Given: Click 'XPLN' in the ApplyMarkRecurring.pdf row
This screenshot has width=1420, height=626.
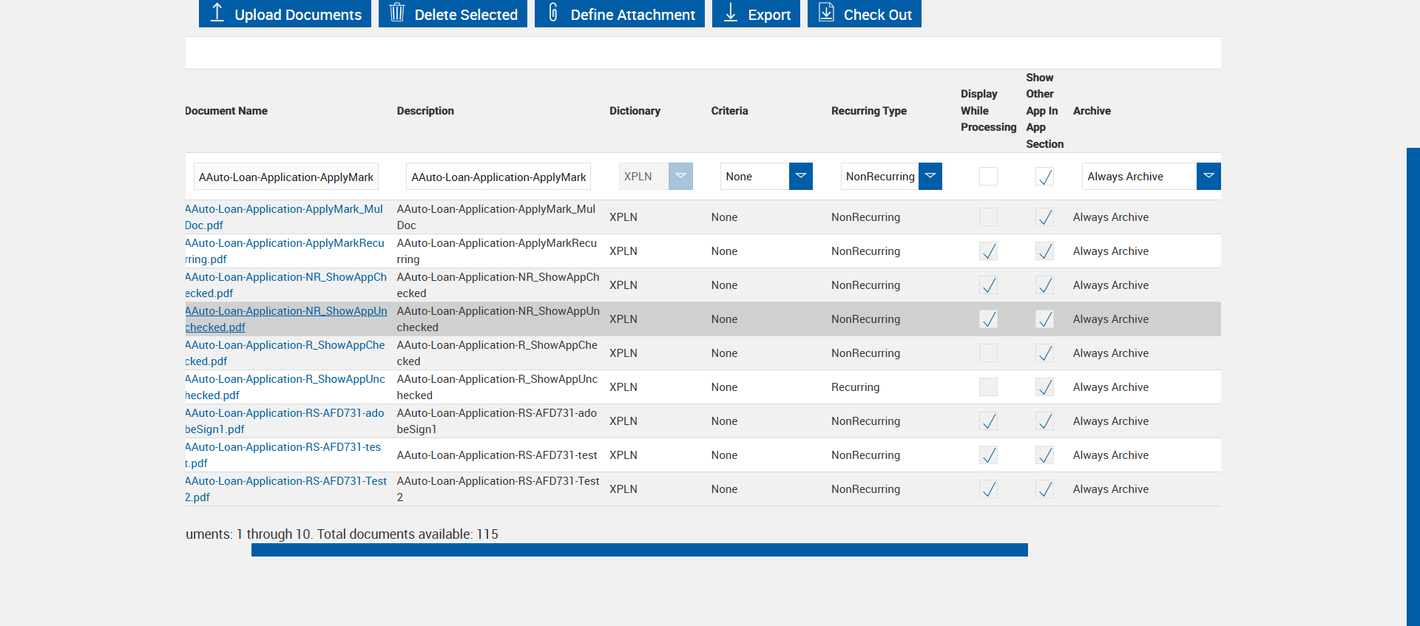Looking at the screenshot, I should click(623, 251).
